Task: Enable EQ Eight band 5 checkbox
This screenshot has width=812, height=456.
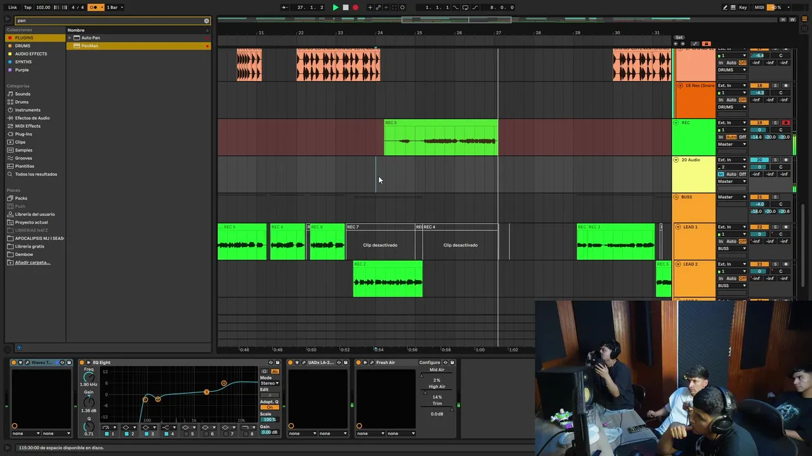Action: (x=187, y=434)
